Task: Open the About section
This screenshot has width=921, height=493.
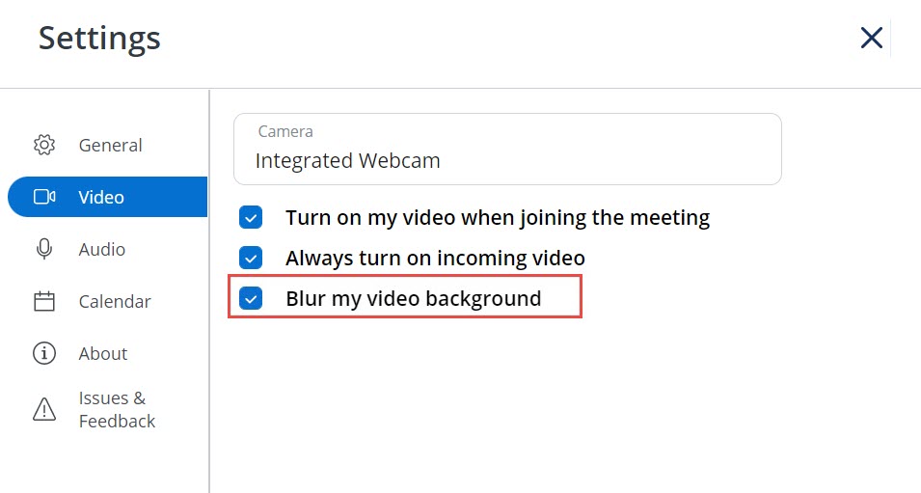Action: click(107, 354)
